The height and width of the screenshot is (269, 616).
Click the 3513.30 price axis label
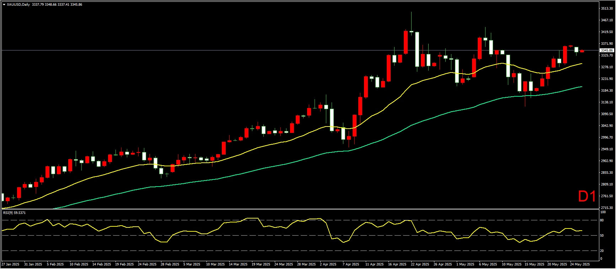point(607,9)
